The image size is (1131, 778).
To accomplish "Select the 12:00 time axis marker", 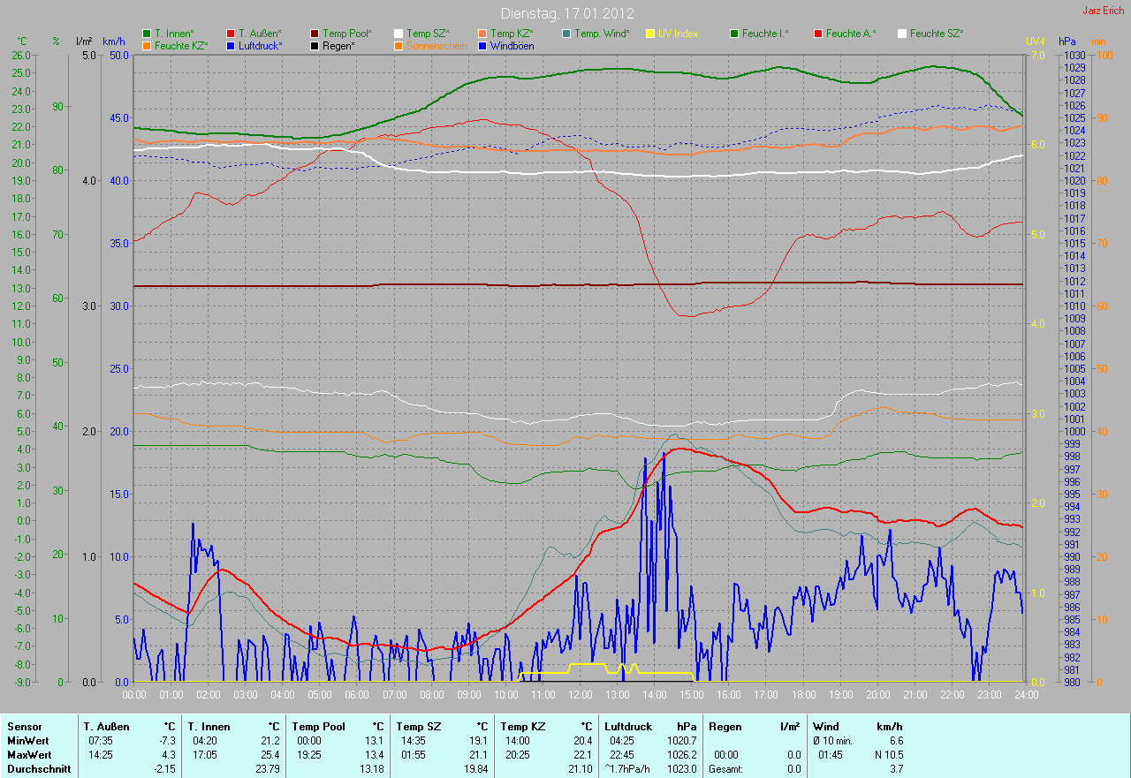I will point(579,695).
